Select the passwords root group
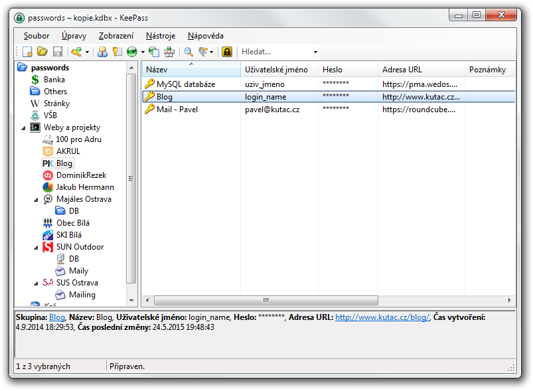The image size is (533, 391). tap(50, 68)
